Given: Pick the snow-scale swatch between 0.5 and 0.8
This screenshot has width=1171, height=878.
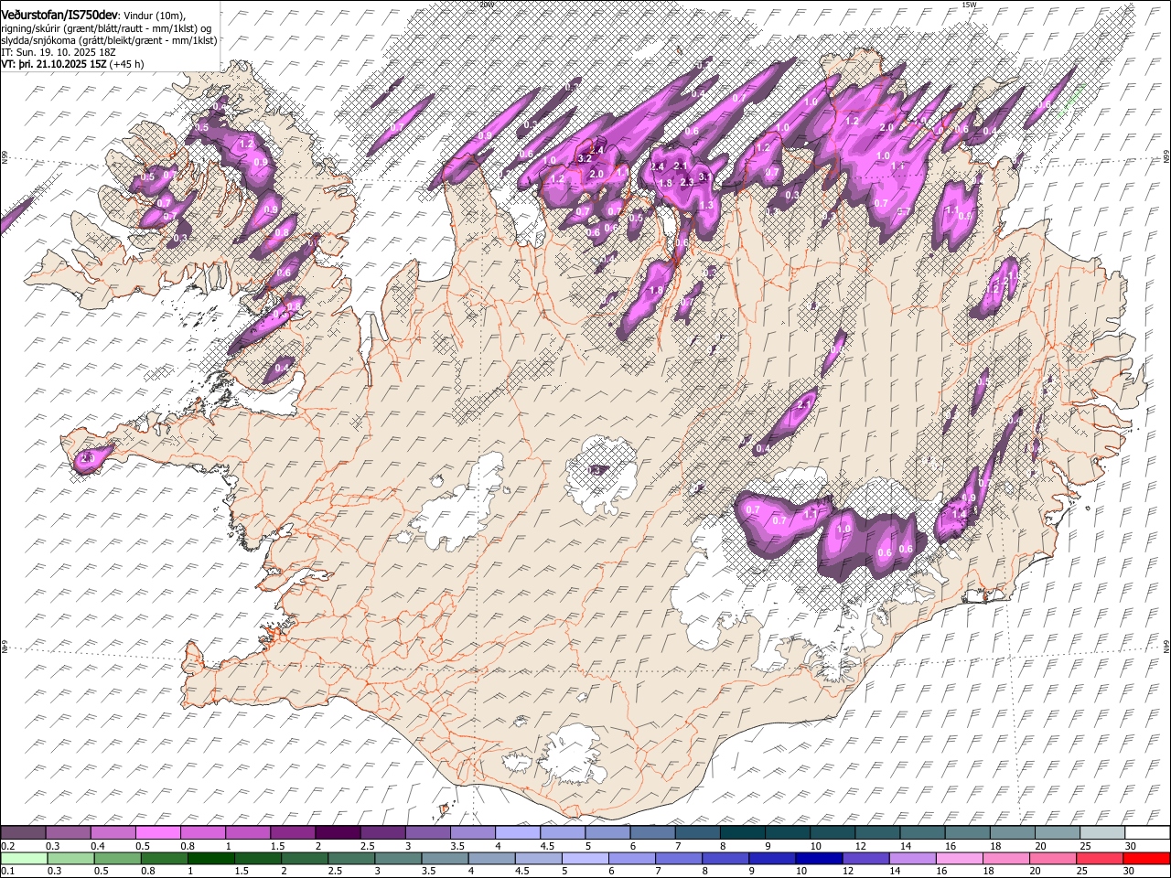Looking at the screenshot, I should click(x=157, y=832).
